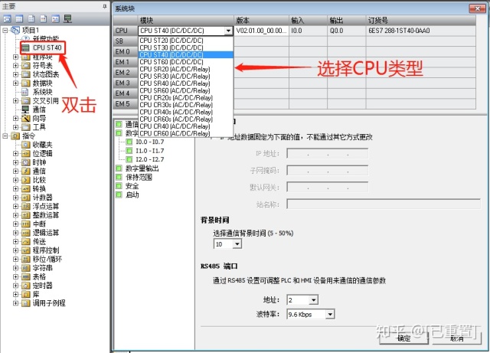Open the 通信背景时间 percentage dropdown
Screen dimensions: 490x353
[237, 244]
